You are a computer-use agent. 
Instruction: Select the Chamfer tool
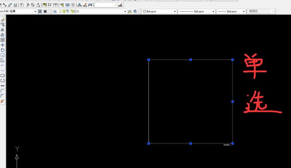pos(3,91)
